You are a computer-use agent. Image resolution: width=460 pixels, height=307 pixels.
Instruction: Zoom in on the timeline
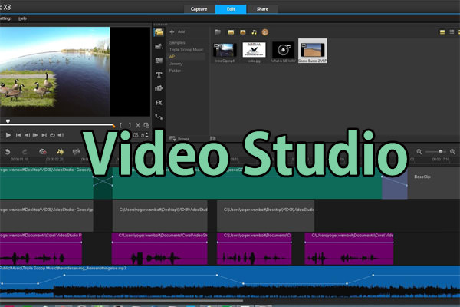[452, 151]
